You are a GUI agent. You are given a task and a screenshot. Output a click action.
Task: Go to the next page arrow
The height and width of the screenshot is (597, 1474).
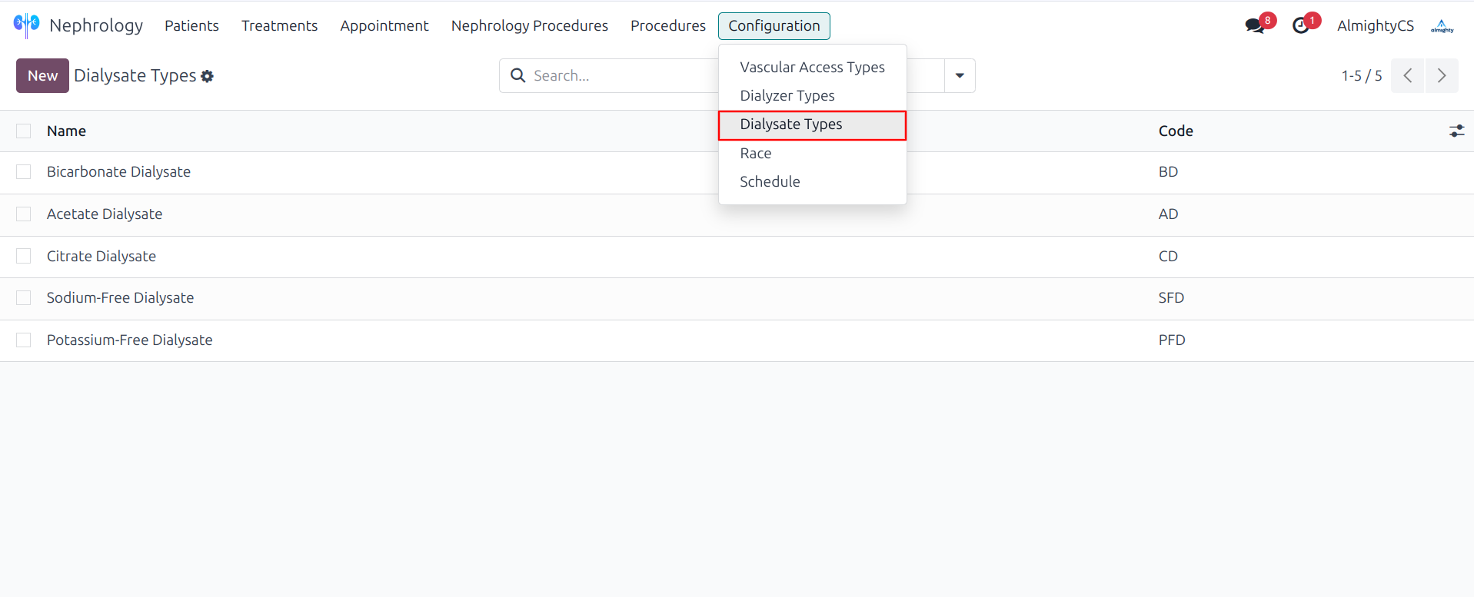tap(1442, 75)
